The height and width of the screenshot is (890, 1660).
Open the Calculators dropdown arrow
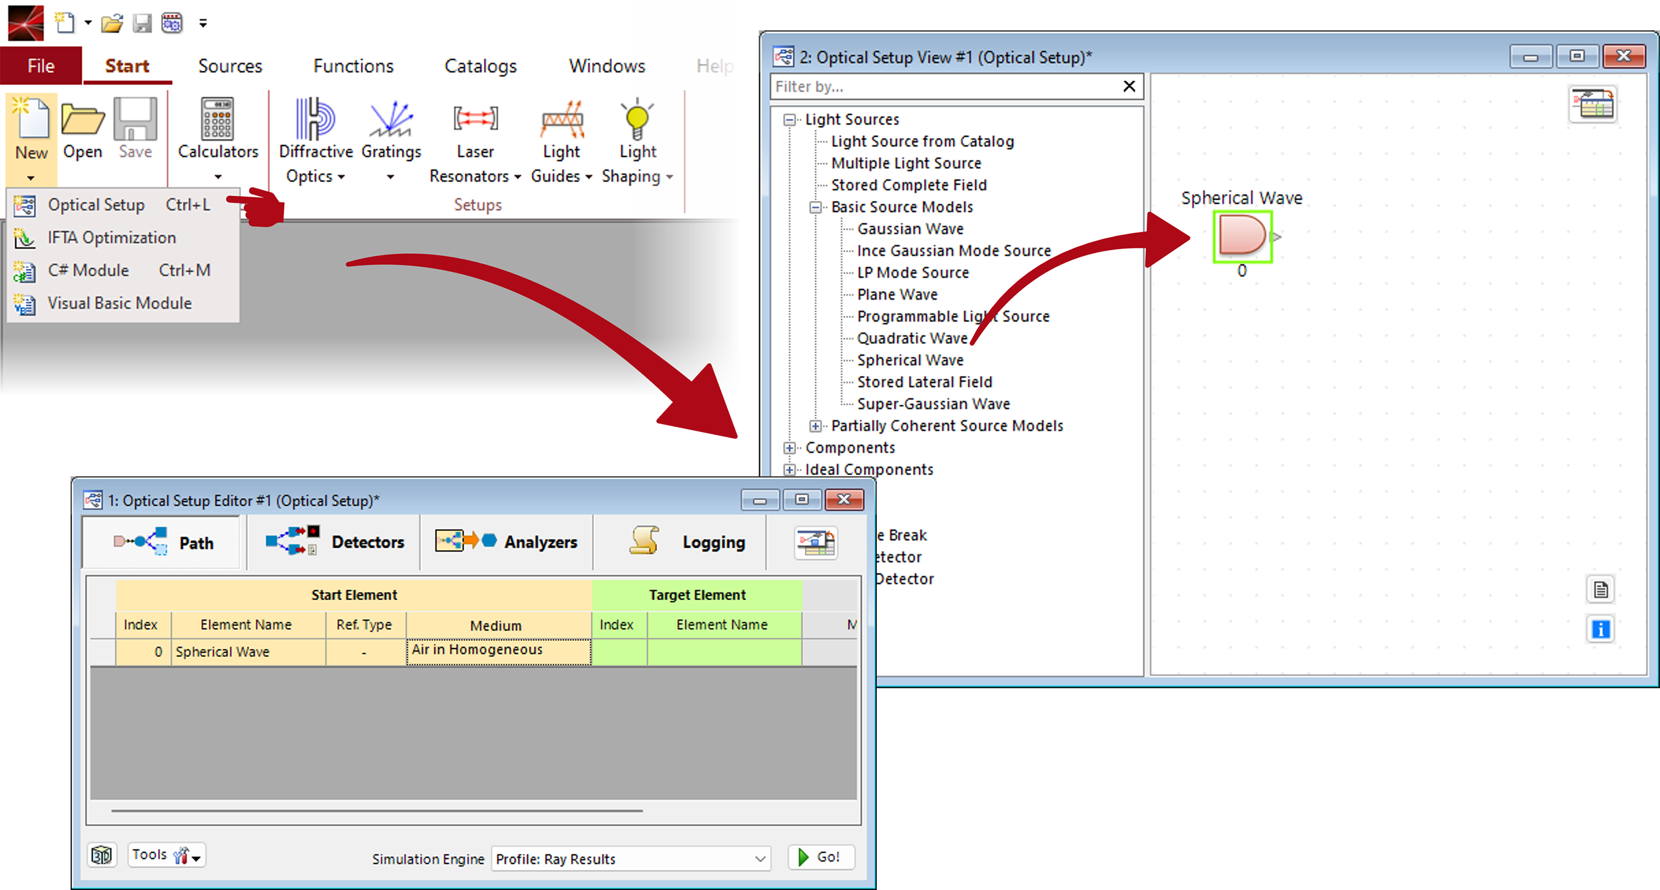pyautogui.click(x=218, y=176)
